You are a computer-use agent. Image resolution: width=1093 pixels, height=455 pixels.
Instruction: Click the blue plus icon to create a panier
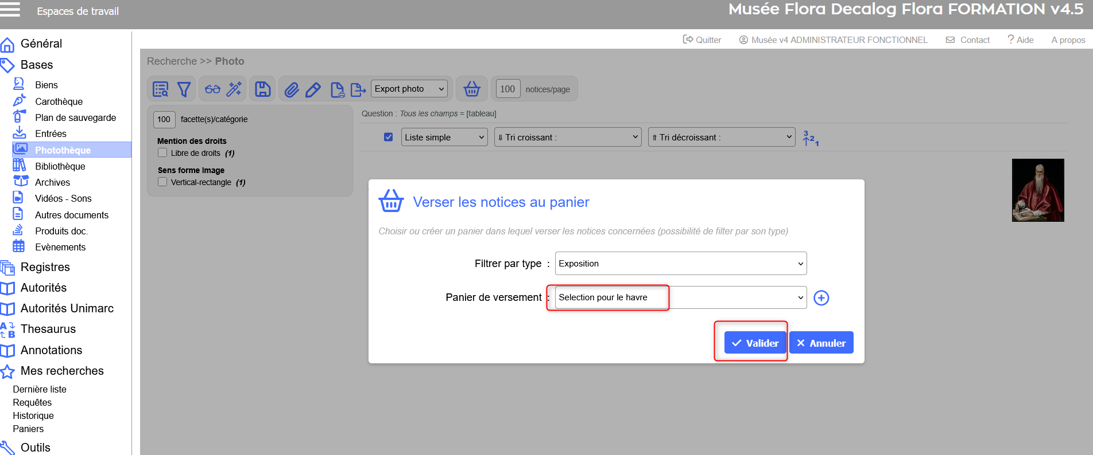(x=821, y=298)
